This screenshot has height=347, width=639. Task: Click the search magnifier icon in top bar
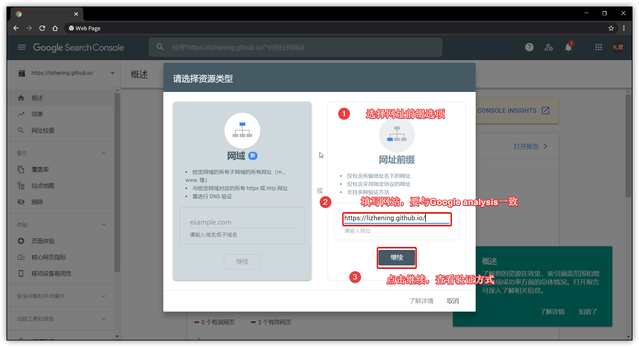click(160, 47)
